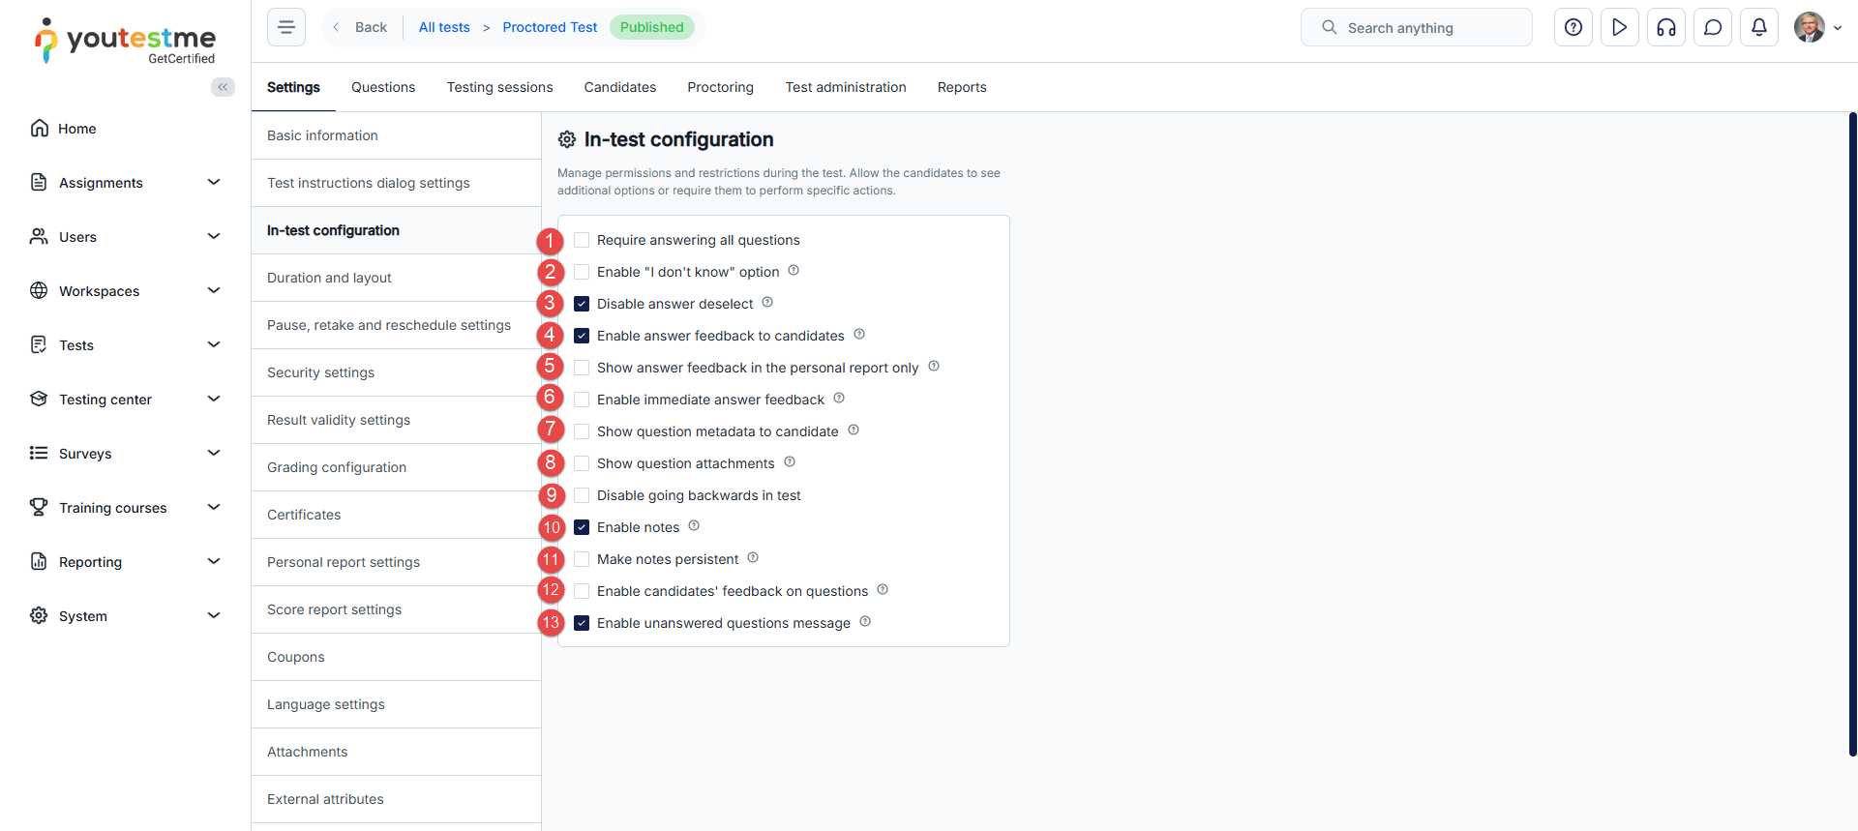Open the chat messages icon

click(1713, 27)
